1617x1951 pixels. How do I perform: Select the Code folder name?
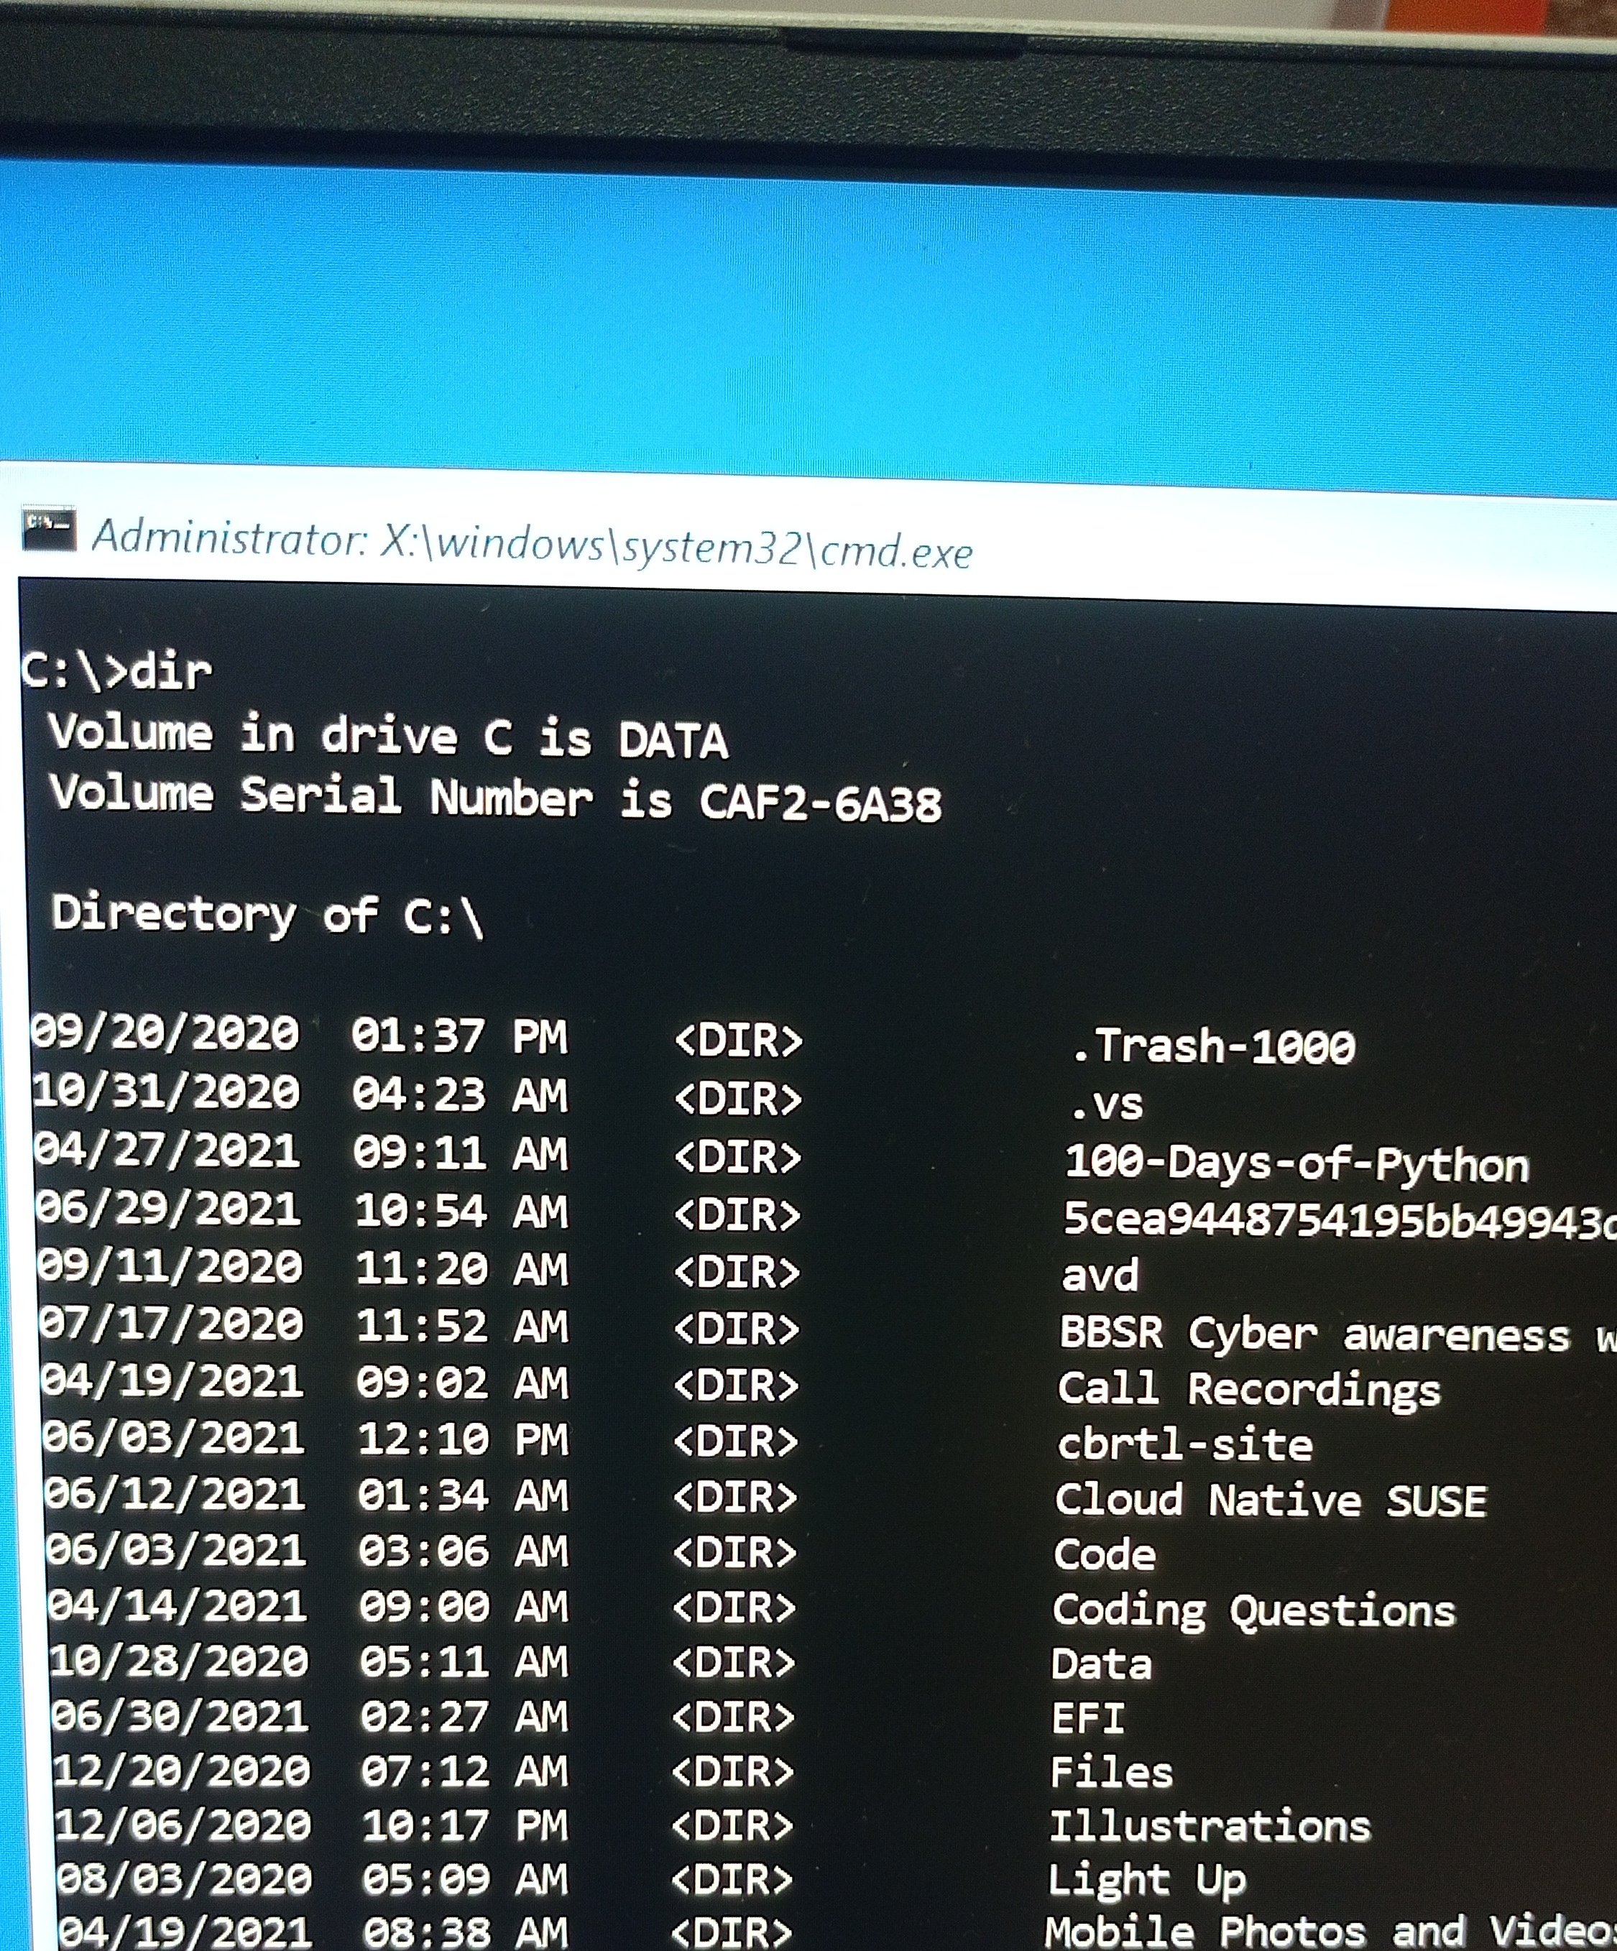click(x=1105, y=1554)
